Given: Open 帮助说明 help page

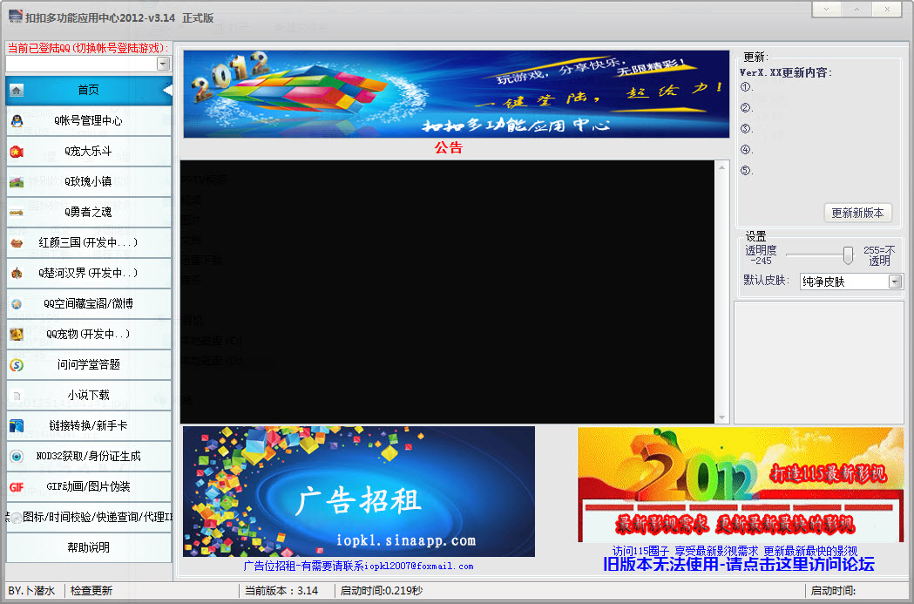Looking at the screenshot, I should pos(89,547).
